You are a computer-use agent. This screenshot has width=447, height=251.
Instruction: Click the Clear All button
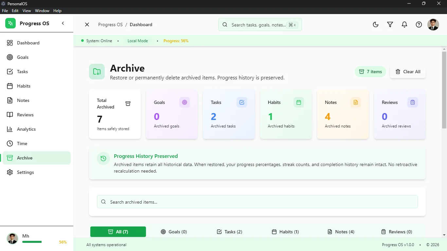coord(408,72)
